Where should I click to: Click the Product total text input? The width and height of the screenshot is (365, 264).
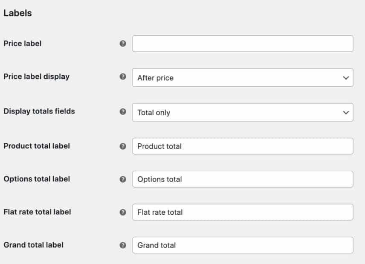pos(243,146)
